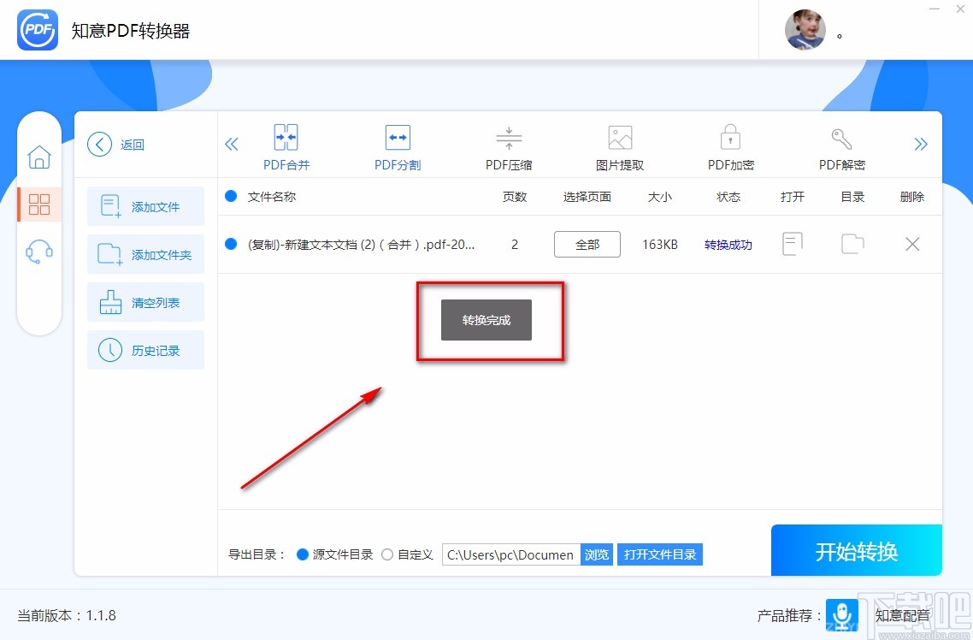Collapse the toolbar with the left double-chevron
Image resolution: width=973 pixels, height=640 pixels.
click(x=231, y=144)
